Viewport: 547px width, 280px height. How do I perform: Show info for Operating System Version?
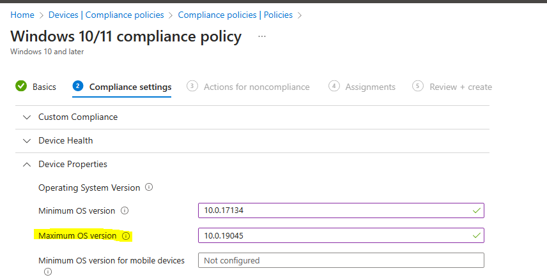[149, 188]
